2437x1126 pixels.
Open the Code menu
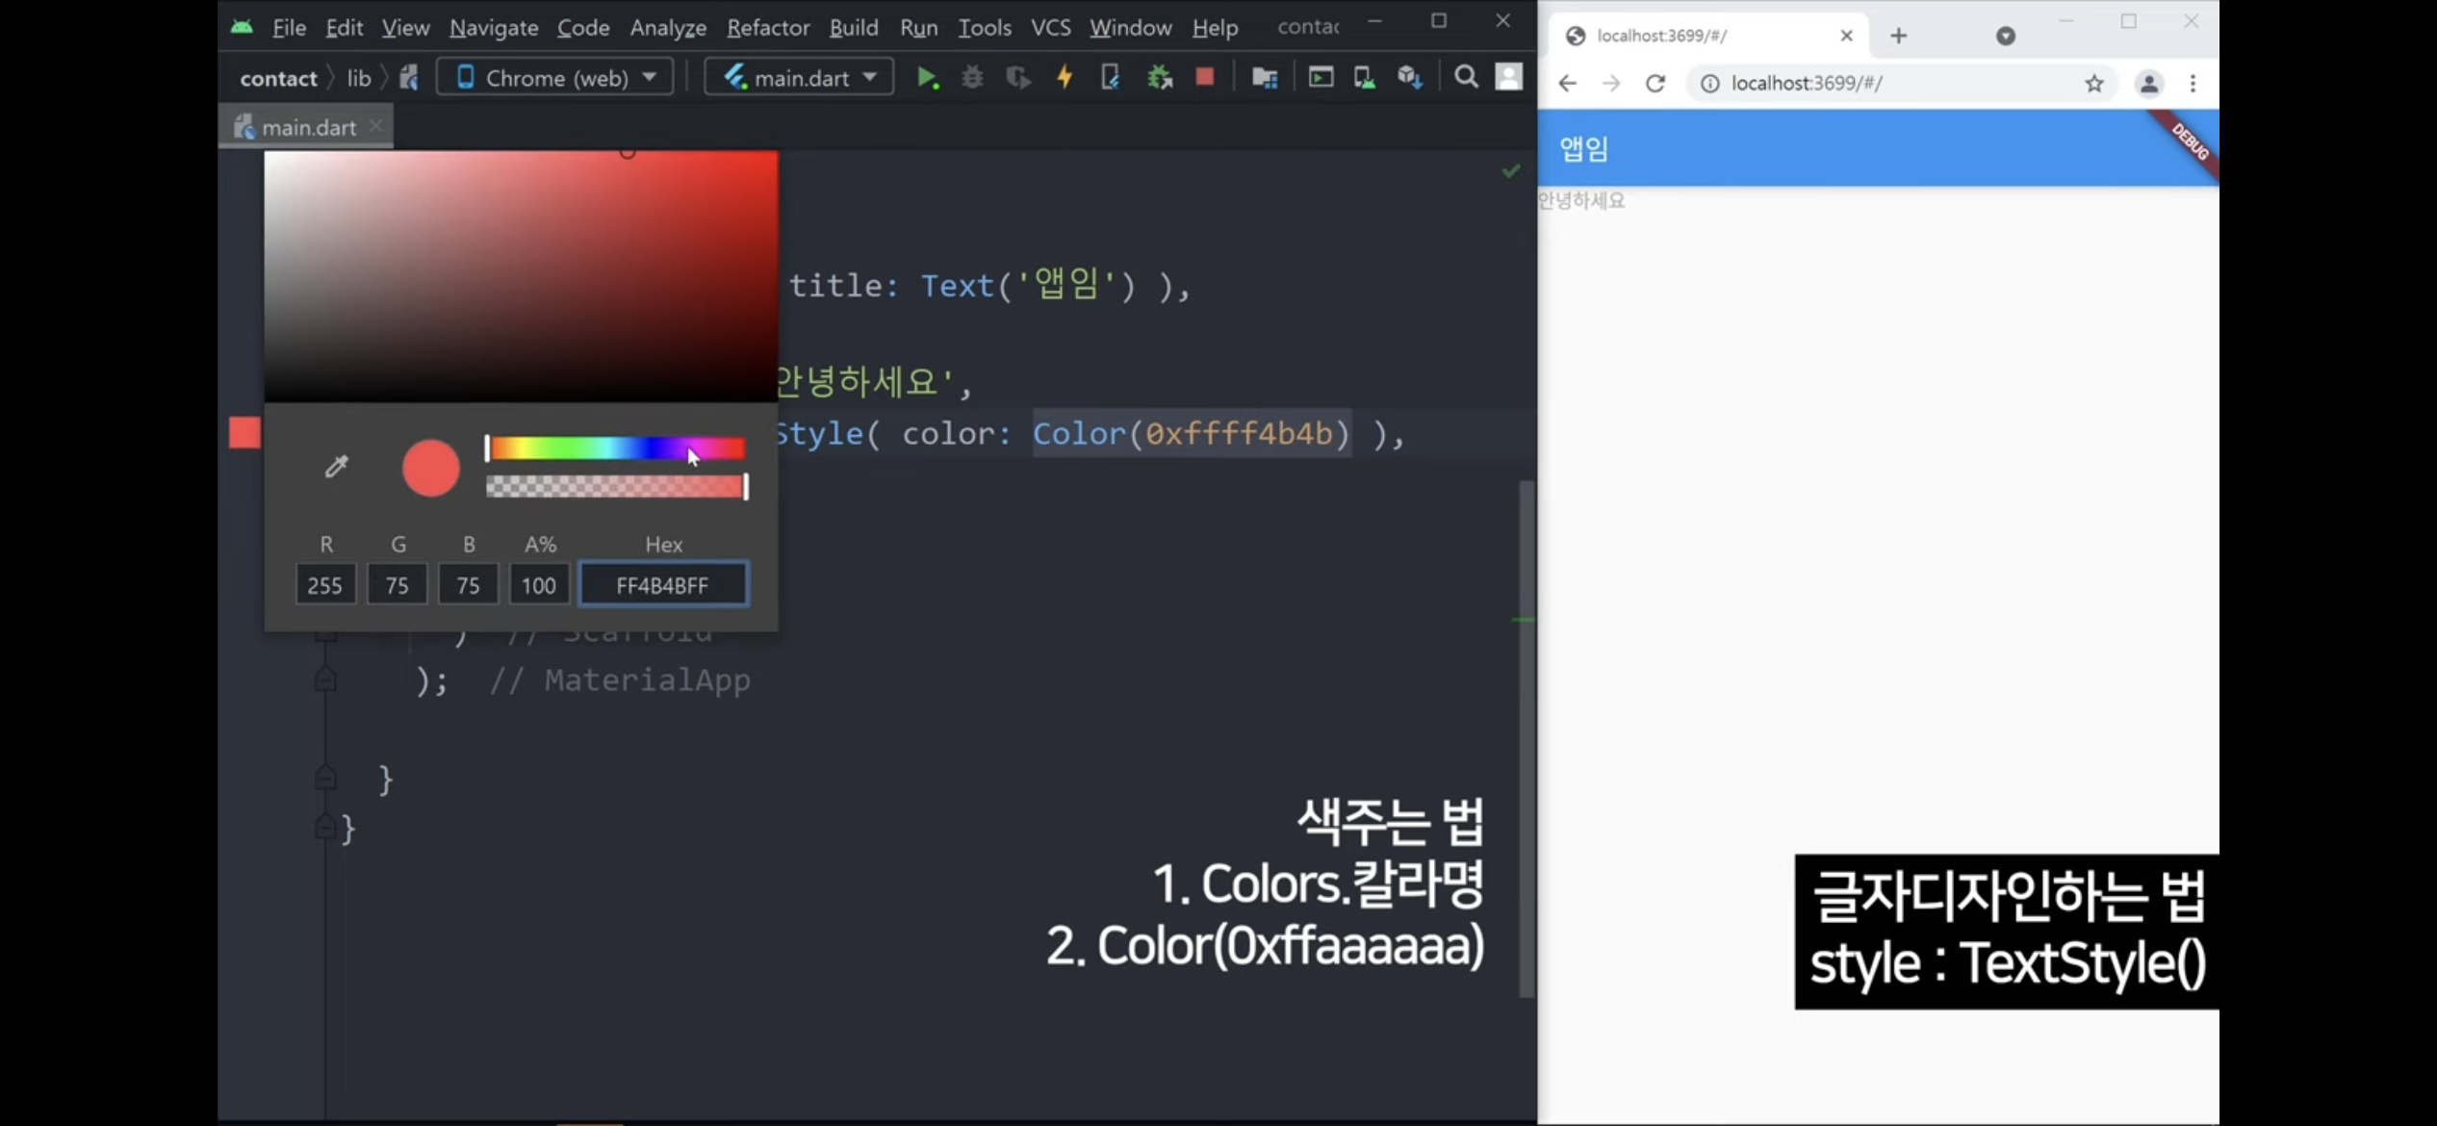[583, 27]
